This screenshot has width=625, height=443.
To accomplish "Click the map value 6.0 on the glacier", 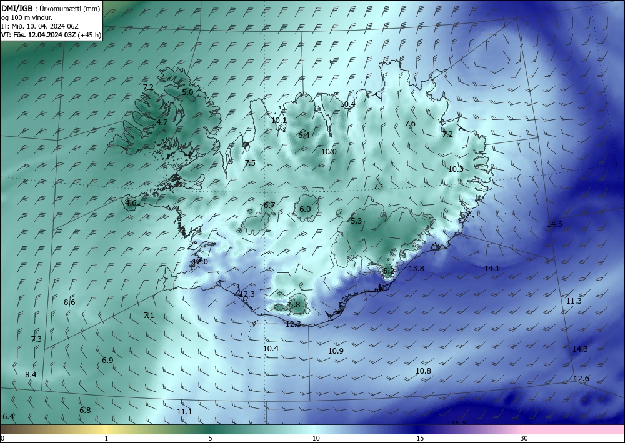I will (305, 209).
